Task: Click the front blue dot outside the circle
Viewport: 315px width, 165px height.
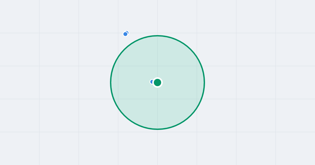Action: pyautogui.click(x=125, y=34)
